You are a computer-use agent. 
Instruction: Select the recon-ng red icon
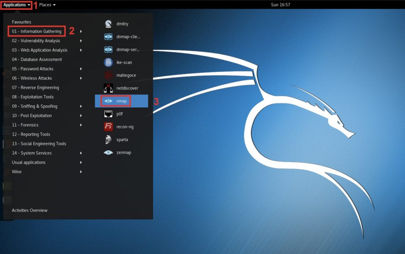pyautogui.click(x=108, y=126)
